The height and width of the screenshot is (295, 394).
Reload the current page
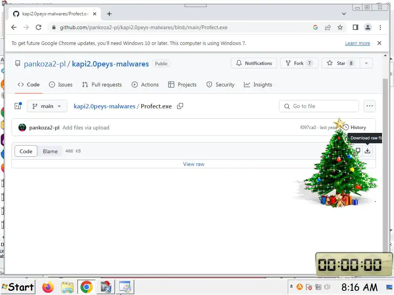38,27
